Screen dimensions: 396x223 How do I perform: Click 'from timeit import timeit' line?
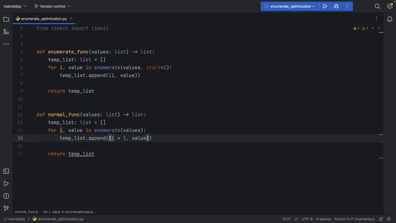(x=72, y=28)
